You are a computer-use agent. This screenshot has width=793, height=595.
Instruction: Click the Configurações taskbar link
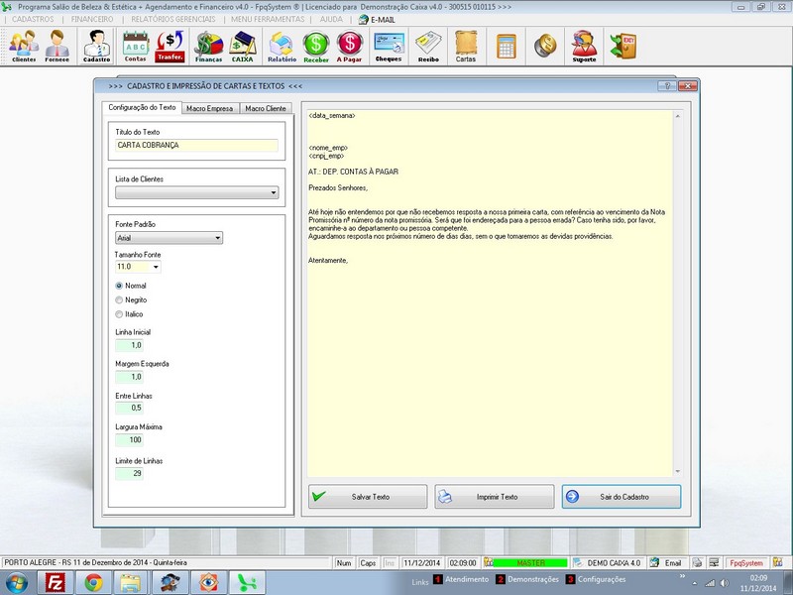[602, 579]
